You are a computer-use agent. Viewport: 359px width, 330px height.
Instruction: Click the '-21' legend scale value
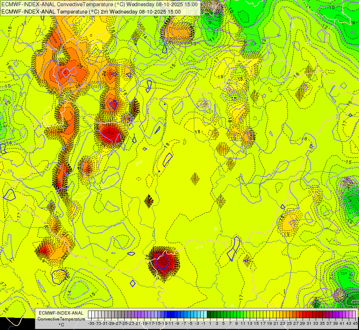[138, 323]
